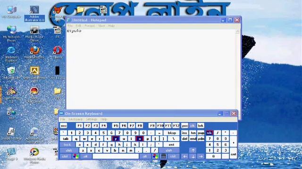
Task: Click the q key
Action: coord(76,139)
